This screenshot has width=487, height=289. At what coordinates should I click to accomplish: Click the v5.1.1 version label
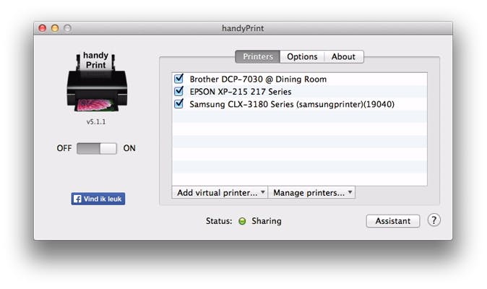coord(96,121)
